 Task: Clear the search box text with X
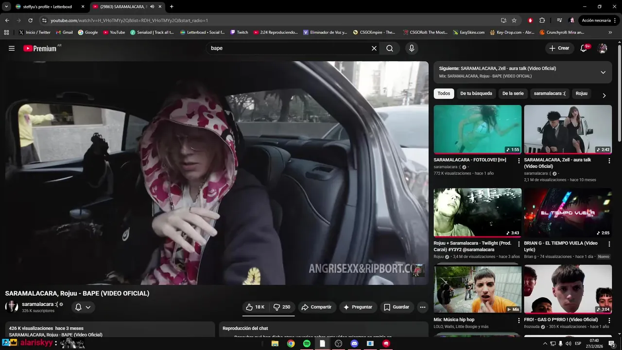click(374, 48)
